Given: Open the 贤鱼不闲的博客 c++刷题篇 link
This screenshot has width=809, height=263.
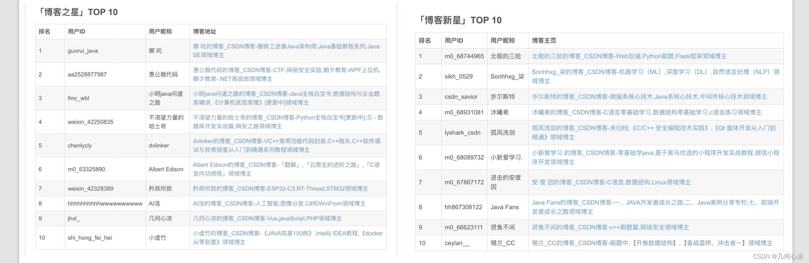Looking at the screenshot, I should 610,227.
